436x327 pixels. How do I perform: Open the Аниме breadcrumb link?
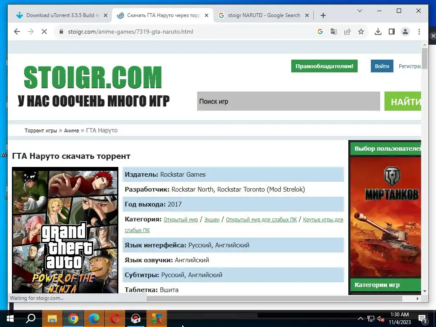72,130
